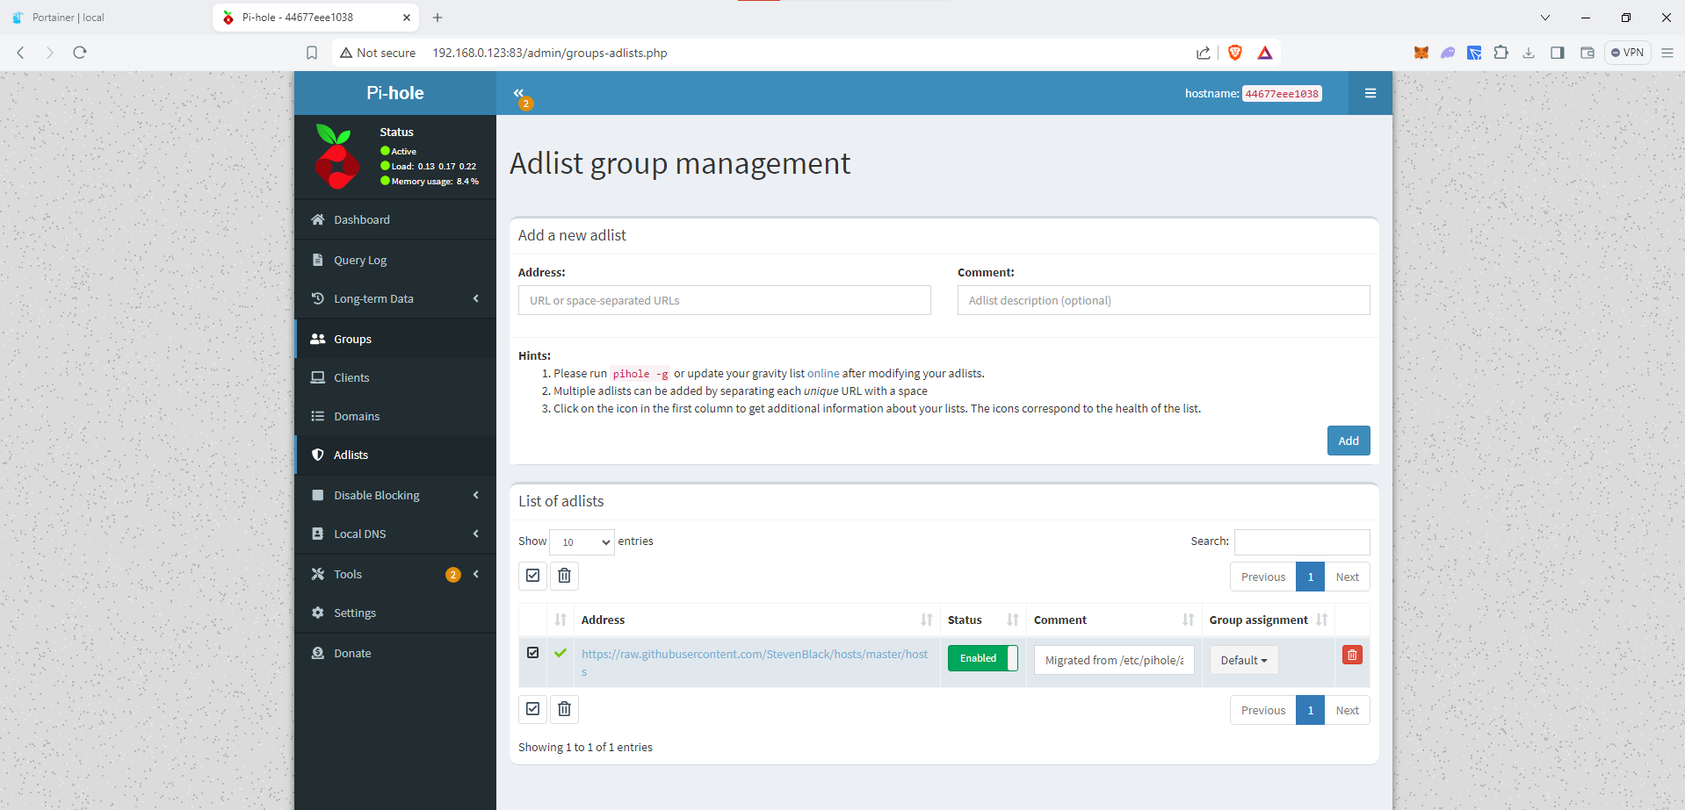Close the Pi-hole browser tab
This screenshot has height=810, width=1685.
coord(407,18)
